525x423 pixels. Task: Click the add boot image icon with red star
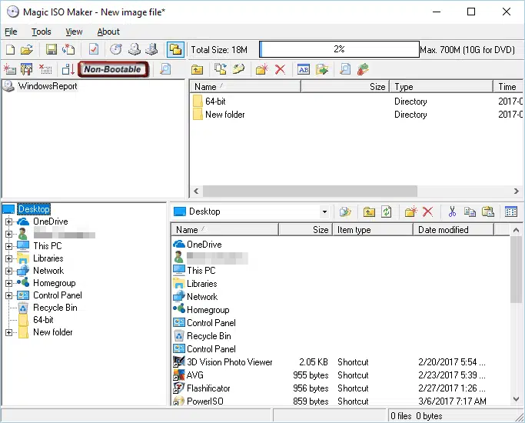coord(10,69)
